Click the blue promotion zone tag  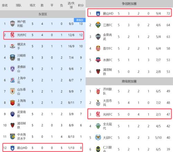click(80, 20)
